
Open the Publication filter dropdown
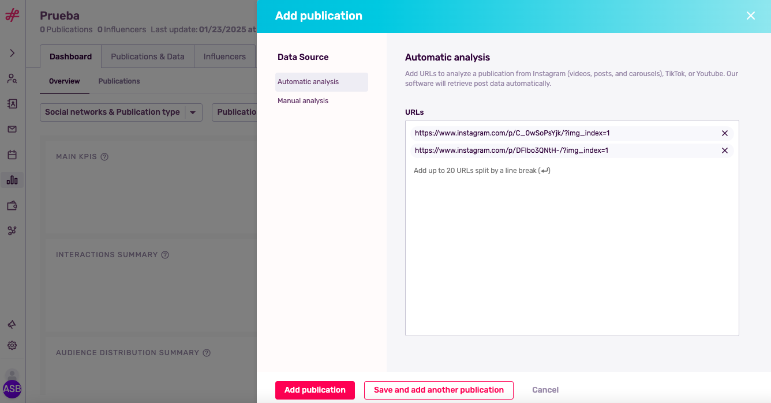[x=235, y=112]
